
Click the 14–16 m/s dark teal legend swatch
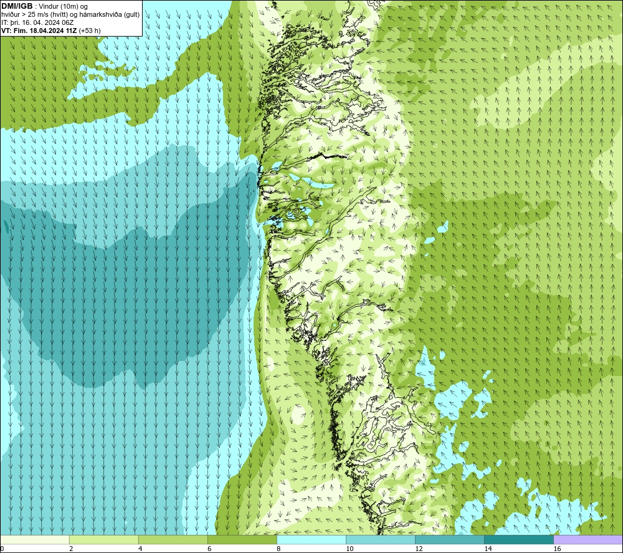tap(518, 539)
